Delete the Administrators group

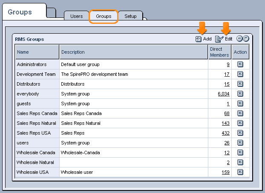[x=240, y=64]
